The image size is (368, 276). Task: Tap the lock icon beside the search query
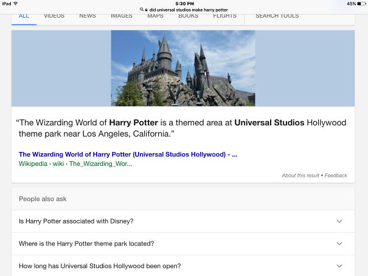pos(146,10)
